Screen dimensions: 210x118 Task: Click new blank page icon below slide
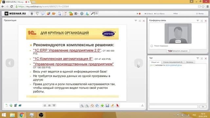pos(7,106)
